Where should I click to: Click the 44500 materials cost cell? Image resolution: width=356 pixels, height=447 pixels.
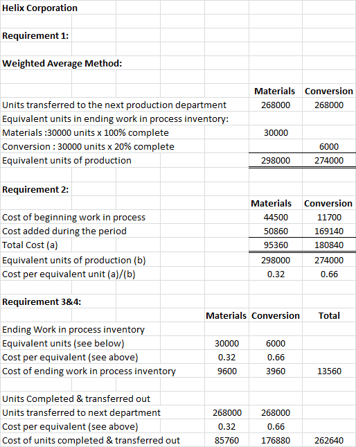click(x=276, y=218)
